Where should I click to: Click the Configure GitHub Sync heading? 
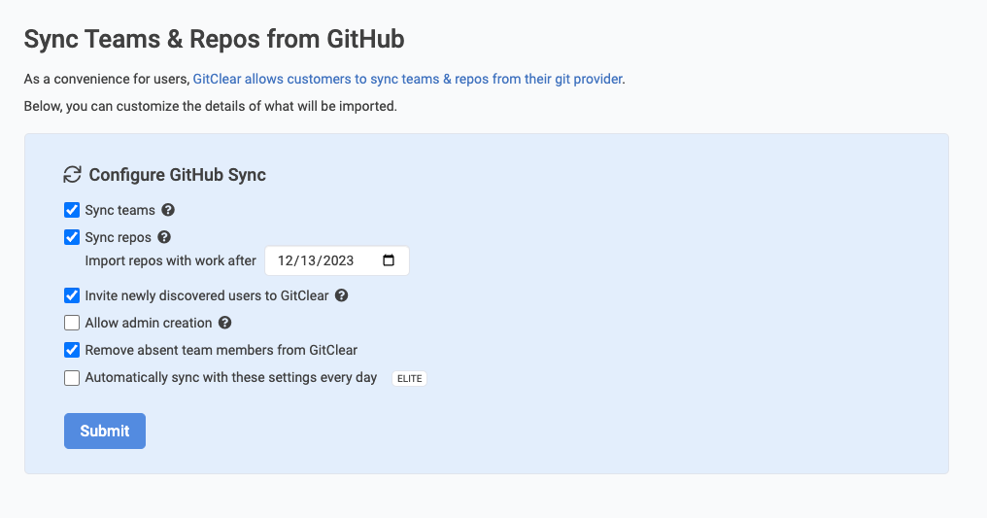[x=177, y=175]
